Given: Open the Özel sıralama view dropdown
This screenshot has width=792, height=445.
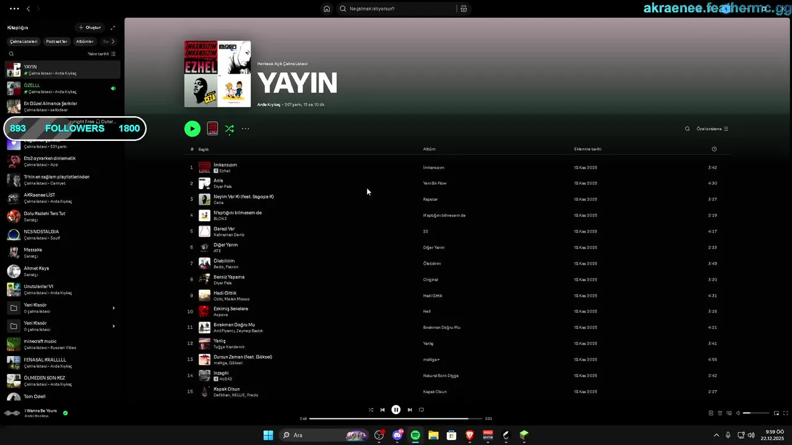Looking at the screenshot, I should (x=712, y=129).
